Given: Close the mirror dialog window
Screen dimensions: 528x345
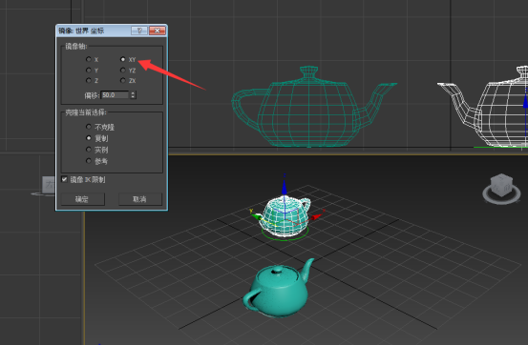Looking at the screenshot, I should [x=158, y=30].
